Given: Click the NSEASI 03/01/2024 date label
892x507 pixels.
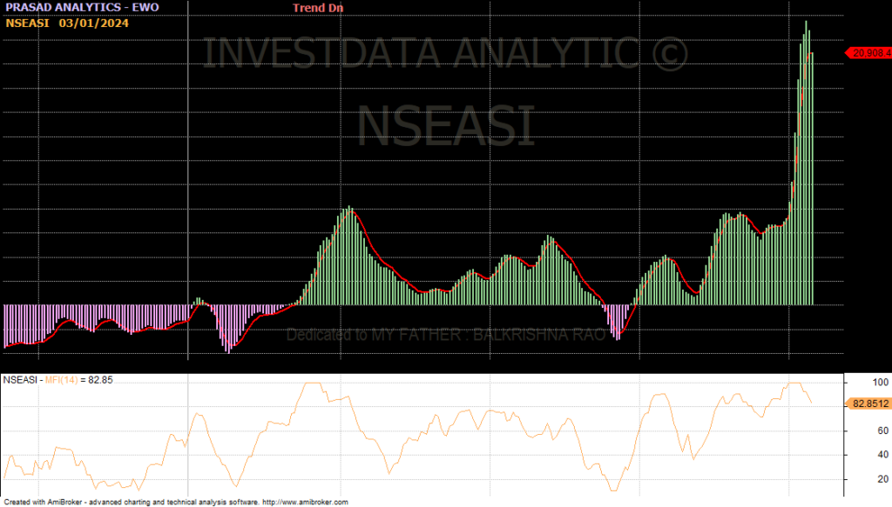Looking at the screenshot, I should click(x=67, y=23).
